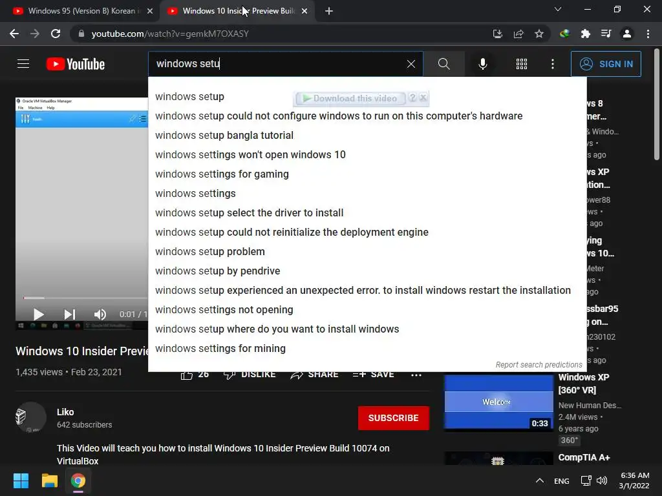Open YouTube settings three-dot menu
The height and width of the screenshot is (496, 662).
click(553, 64)
